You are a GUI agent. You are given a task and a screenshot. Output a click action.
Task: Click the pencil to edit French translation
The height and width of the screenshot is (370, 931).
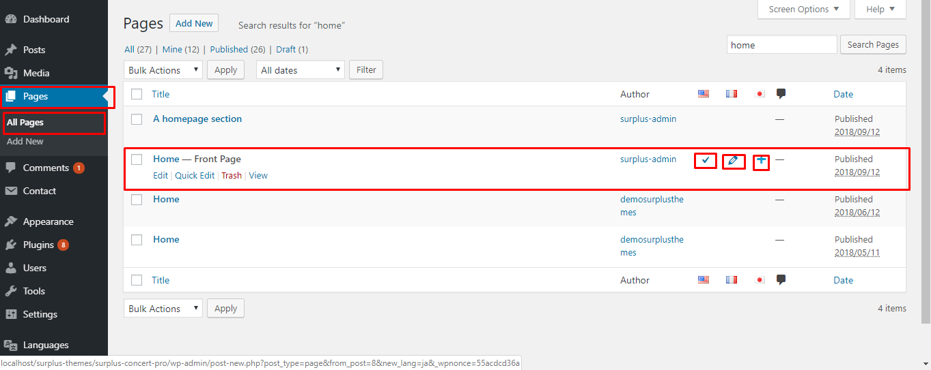733,161
